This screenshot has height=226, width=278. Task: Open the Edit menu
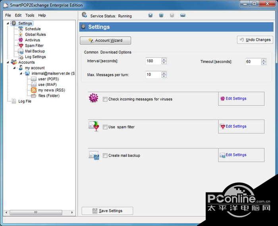(18, 15)
